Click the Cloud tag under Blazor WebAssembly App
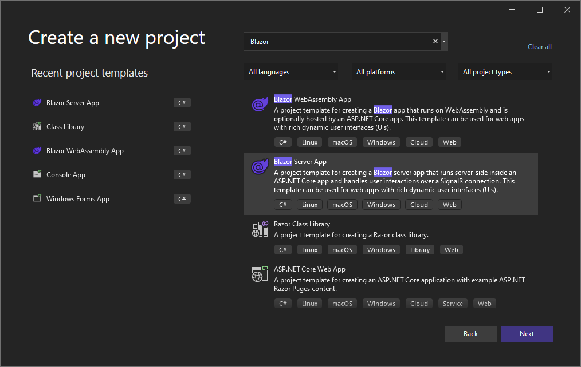Viewport: 581px width, 367px height. [419, 142]
